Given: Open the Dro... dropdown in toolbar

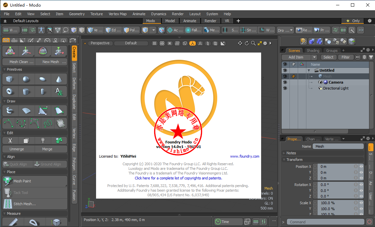Looking at the screenshot, I should coord(285,30).
